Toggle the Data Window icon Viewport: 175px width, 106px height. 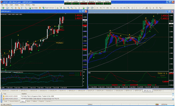16,8
